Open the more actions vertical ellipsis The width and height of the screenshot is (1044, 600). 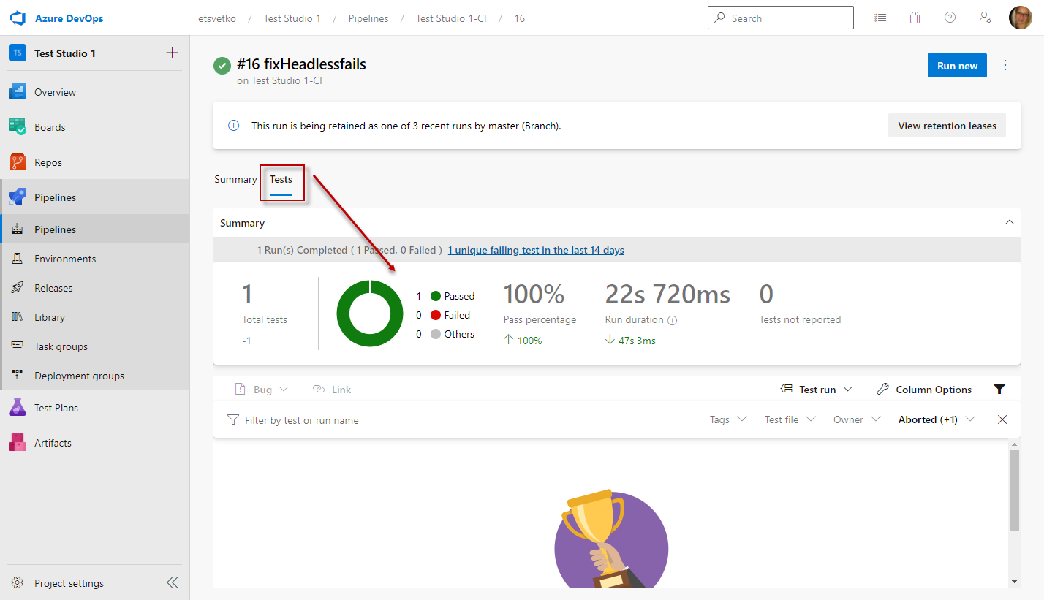click(1005, 65)
